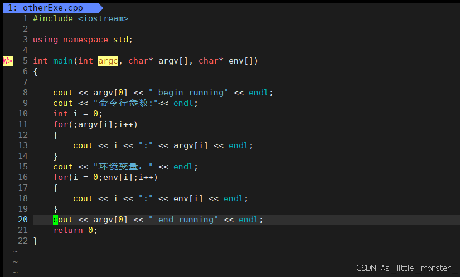This screenshot has width=460, height=277.
Task: Click std on the using line
Action: pos(120,40)
